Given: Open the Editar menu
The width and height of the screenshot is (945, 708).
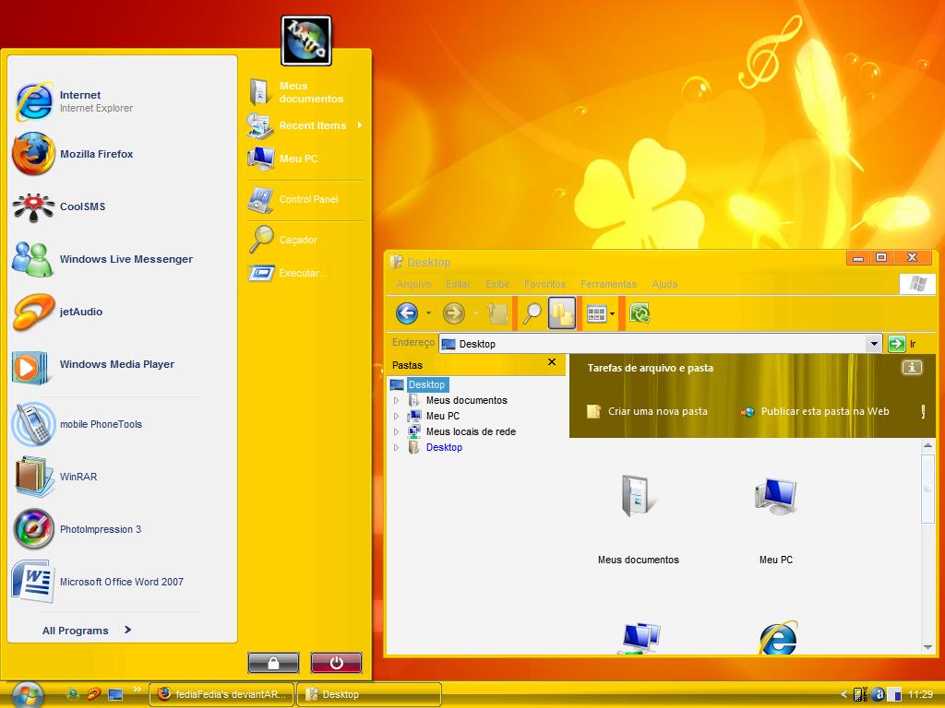Looking at the screenshot, I should 458,284.
